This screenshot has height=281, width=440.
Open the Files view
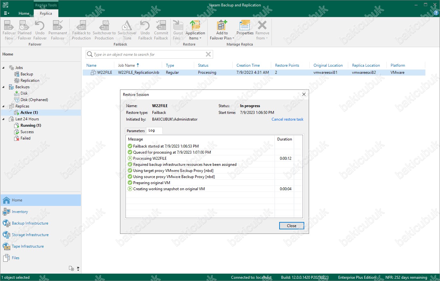click(x=41, y=258)
